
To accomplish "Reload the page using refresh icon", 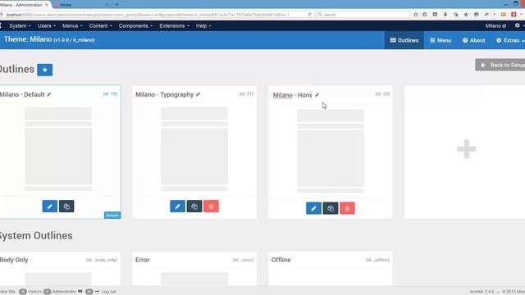I will coord(310,15).
